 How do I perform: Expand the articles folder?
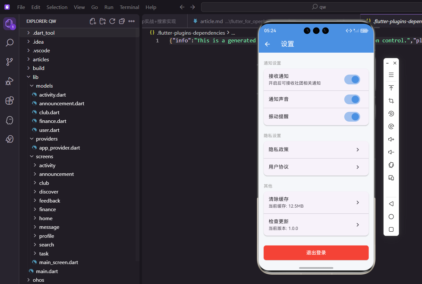pos(40,59)
